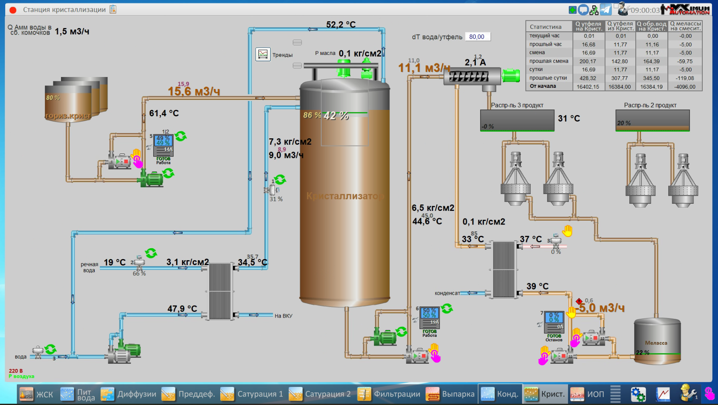
Task: Open the Тренды trends chart button
Action: pos(263,54)
